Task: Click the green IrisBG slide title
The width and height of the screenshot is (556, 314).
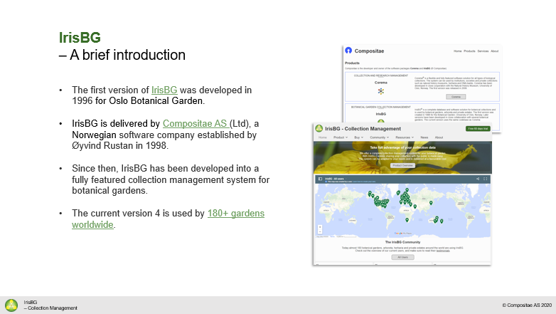Action: (80, 38)
